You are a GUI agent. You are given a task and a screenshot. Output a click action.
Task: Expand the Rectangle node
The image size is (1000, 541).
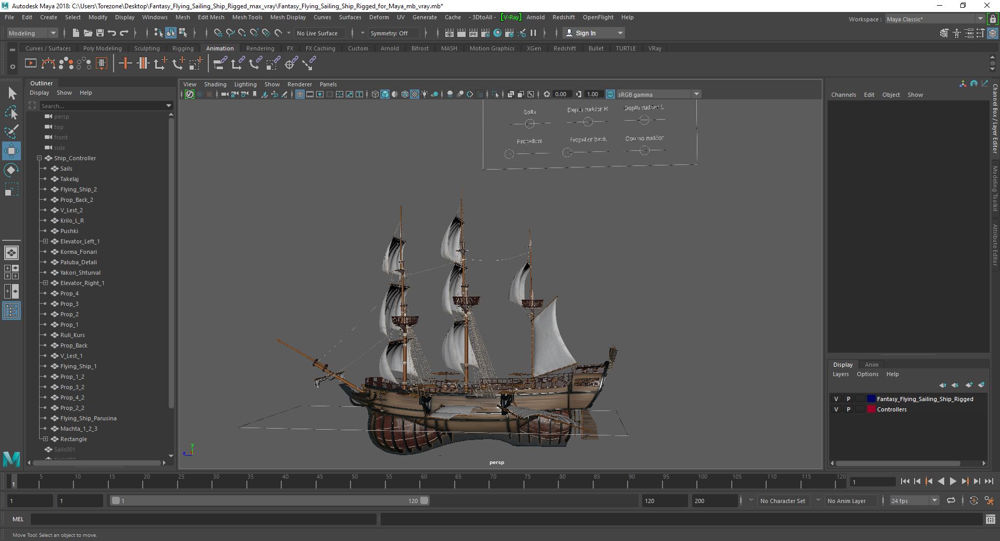click(46, 439)
